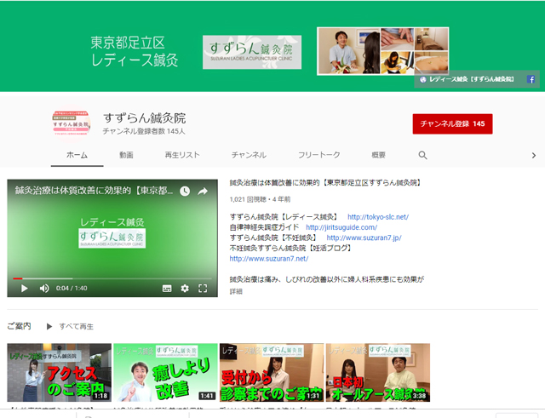
Task: Switch to the 動画 tab
Action: (126, 155)
